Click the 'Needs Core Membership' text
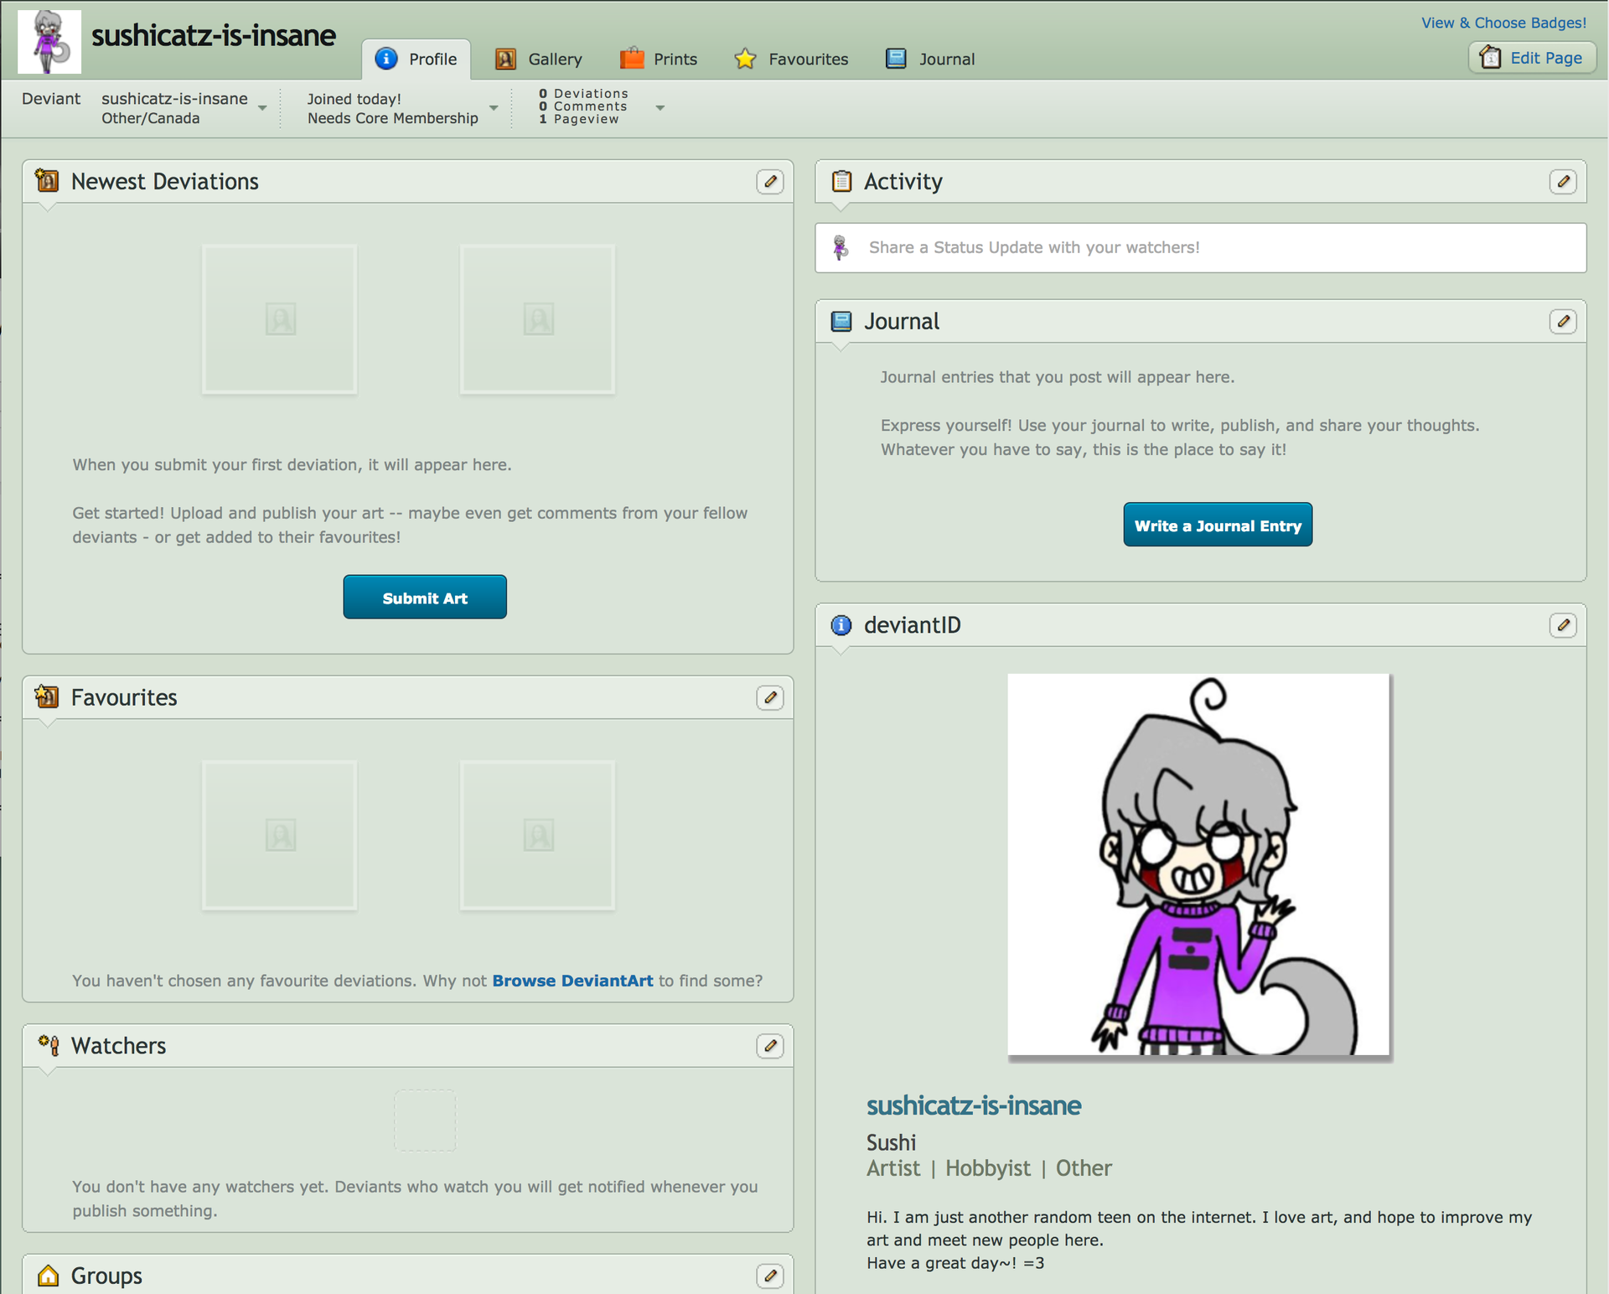This screenshot has height=1294, width=1609. click(x=393, y=118)
